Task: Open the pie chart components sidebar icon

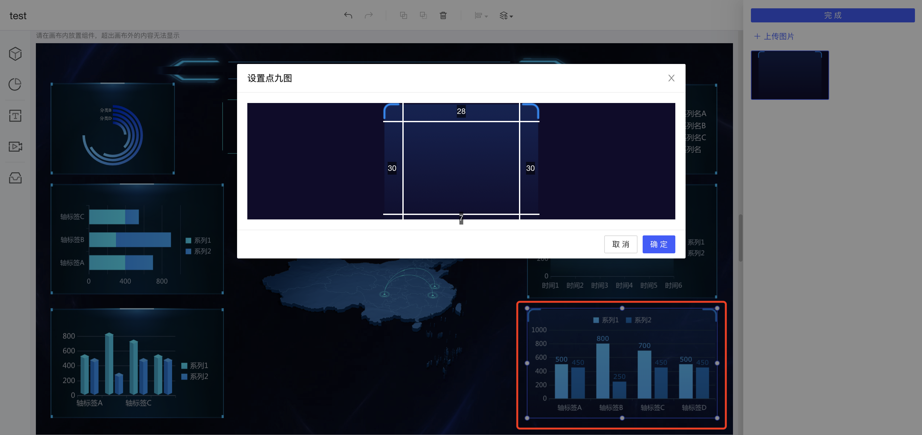Action: coord(15,84)
